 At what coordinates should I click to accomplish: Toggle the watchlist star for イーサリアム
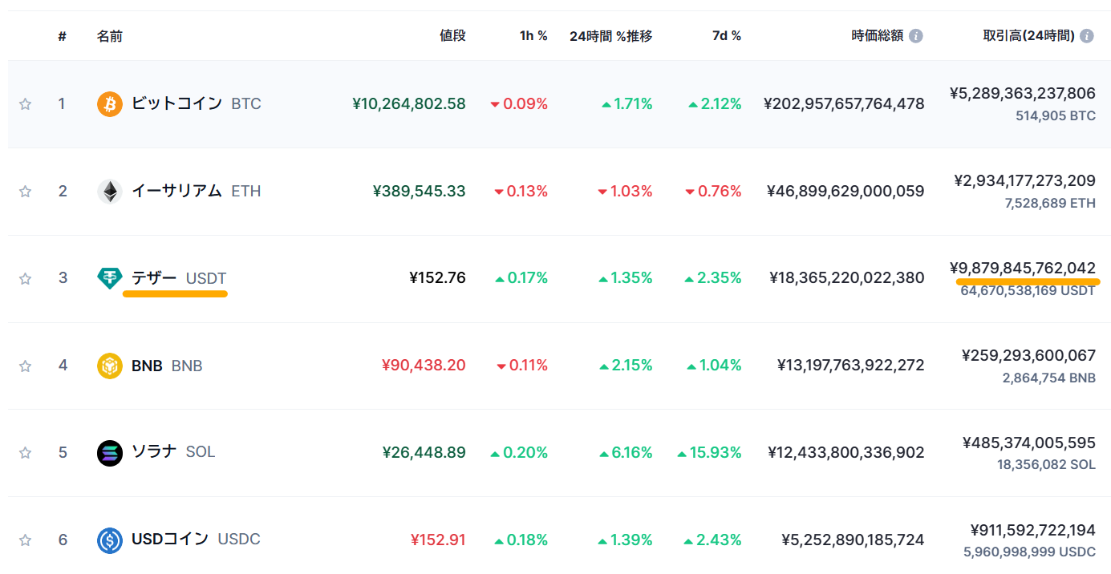point(25,192)
